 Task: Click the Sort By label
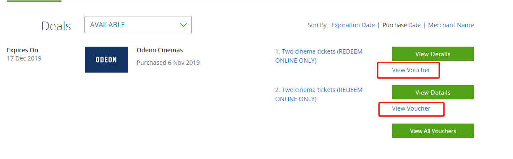coord(317,25)
